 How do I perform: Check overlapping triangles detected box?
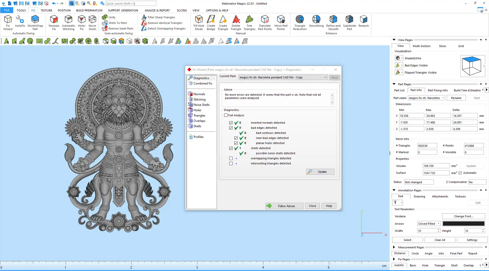231,158
